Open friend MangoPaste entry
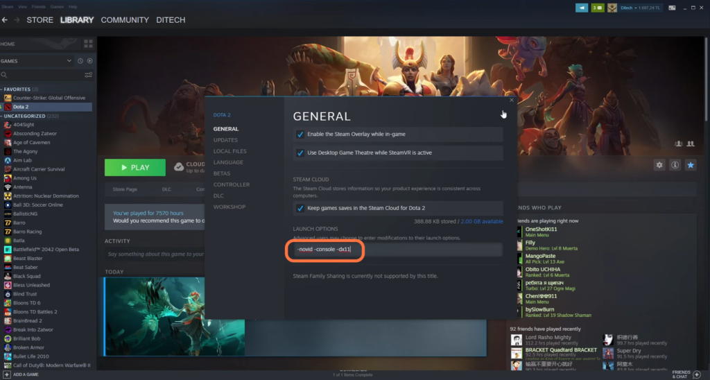The image size is (710, 380). pyautogui.click(x=540, y=259)
